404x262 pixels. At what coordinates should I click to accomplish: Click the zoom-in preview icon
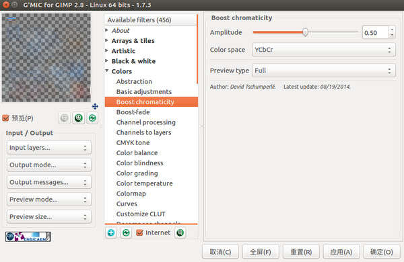point(78,118)
